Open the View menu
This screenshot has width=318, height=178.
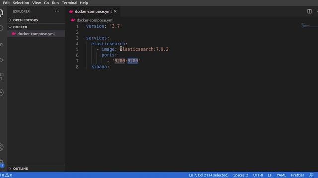(x=36, y=3)
